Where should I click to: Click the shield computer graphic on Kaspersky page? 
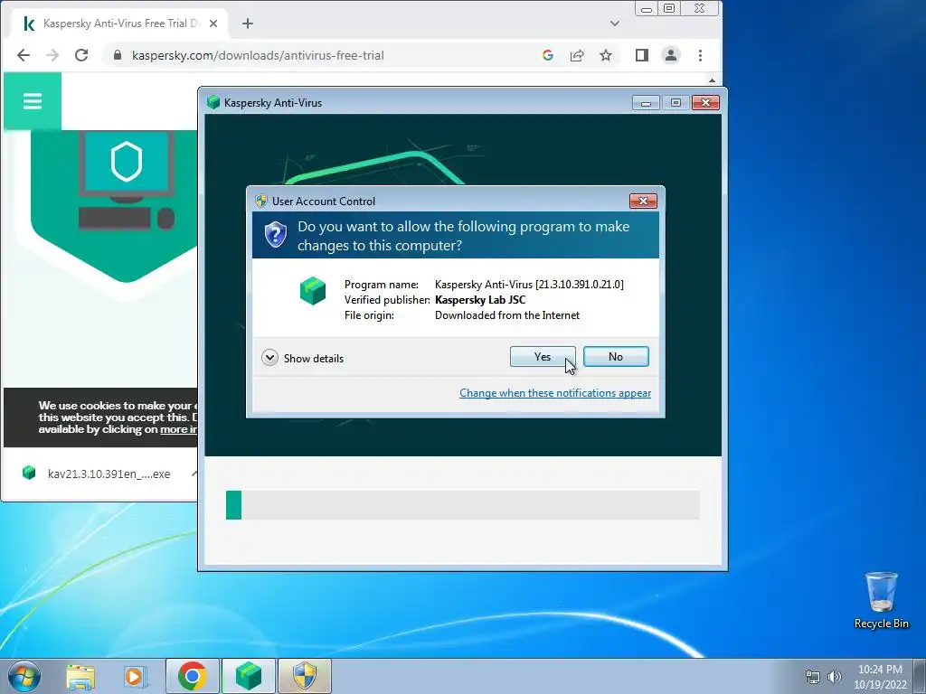127,180
